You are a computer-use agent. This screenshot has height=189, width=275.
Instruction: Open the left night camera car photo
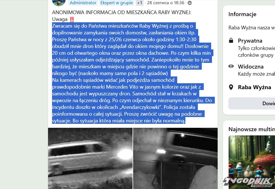[x=90, y=158]
